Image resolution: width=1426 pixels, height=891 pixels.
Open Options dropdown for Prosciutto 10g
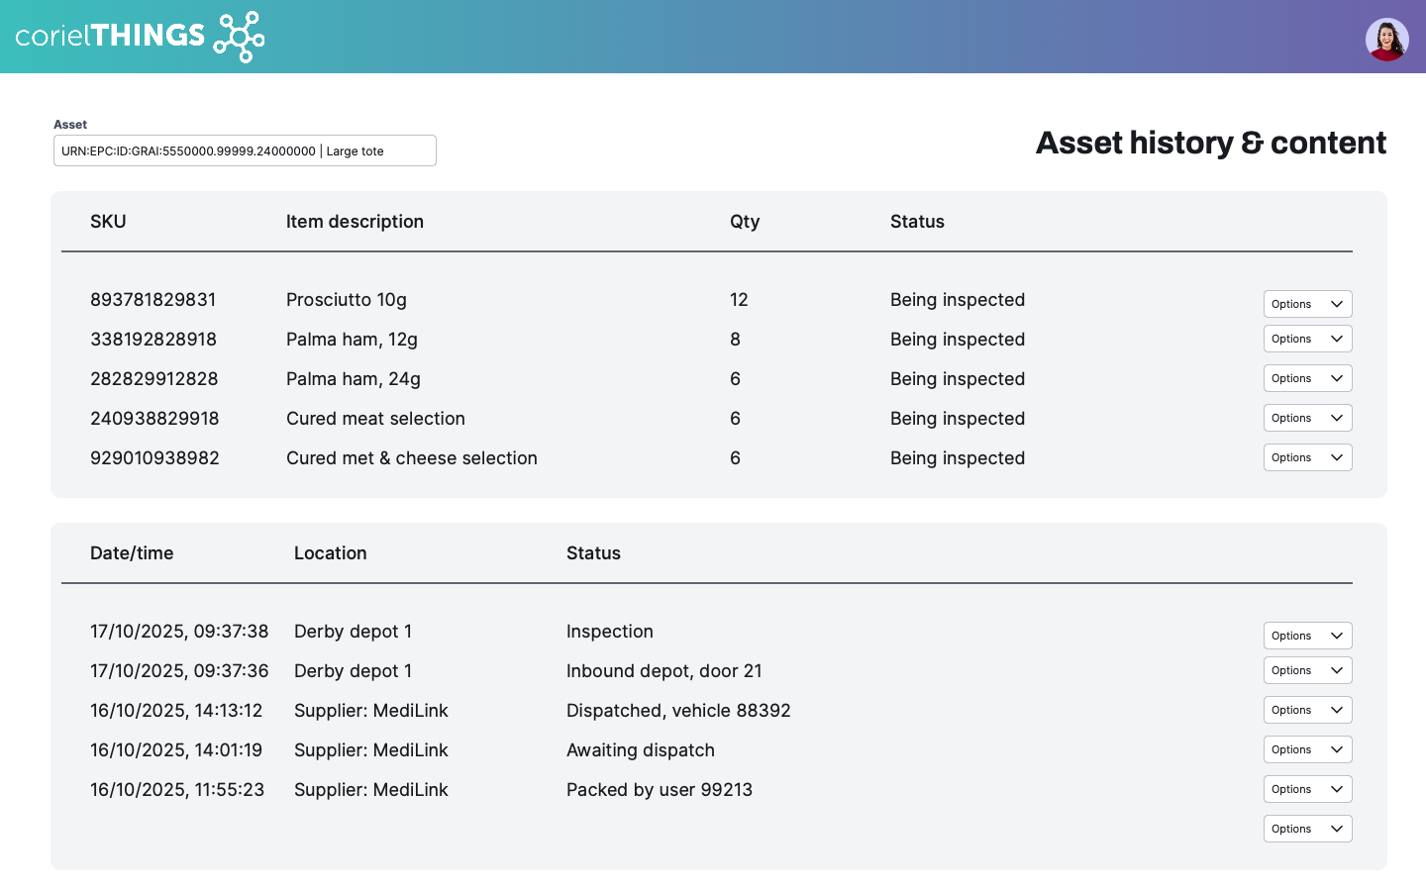tap(1307, 304)
